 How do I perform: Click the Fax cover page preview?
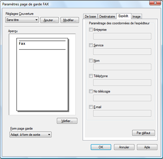pyautogui.click(x=42, y=74)
